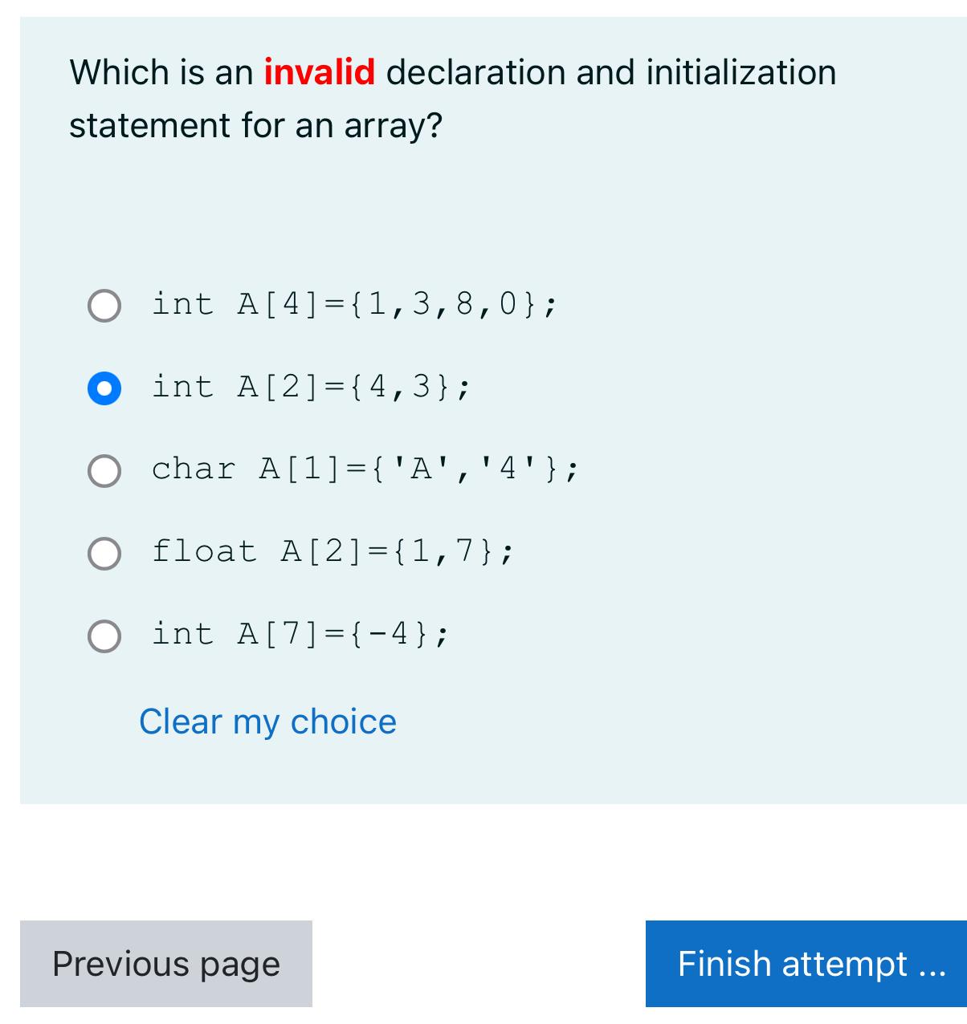Click the text label int A[4]={1,3,8,0};
Screen dimensions: 967x1024
pyautogui.click(x=353, y=304)
